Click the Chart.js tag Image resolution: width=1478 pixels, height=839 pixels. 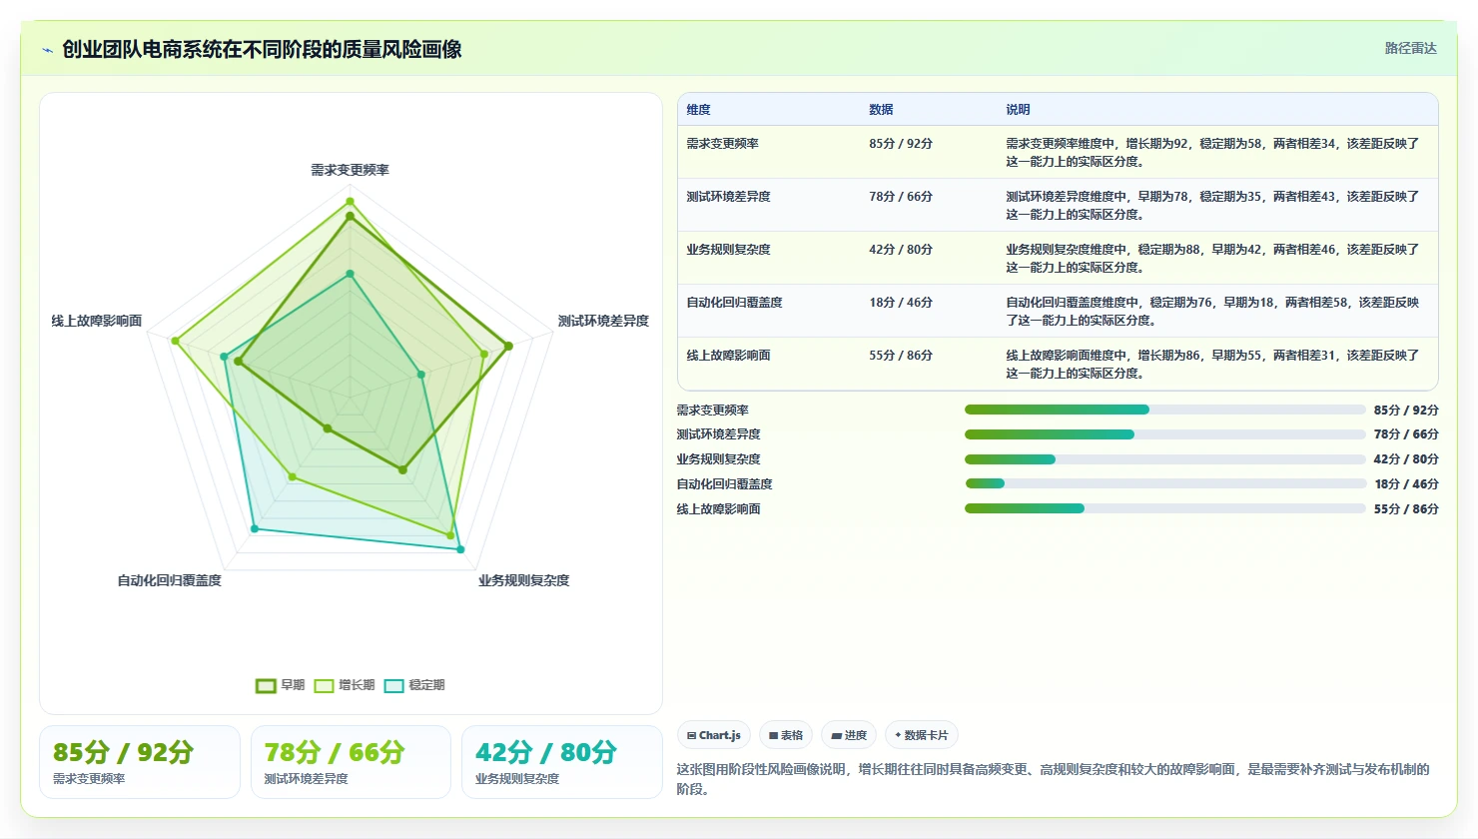tap(714, 735)
